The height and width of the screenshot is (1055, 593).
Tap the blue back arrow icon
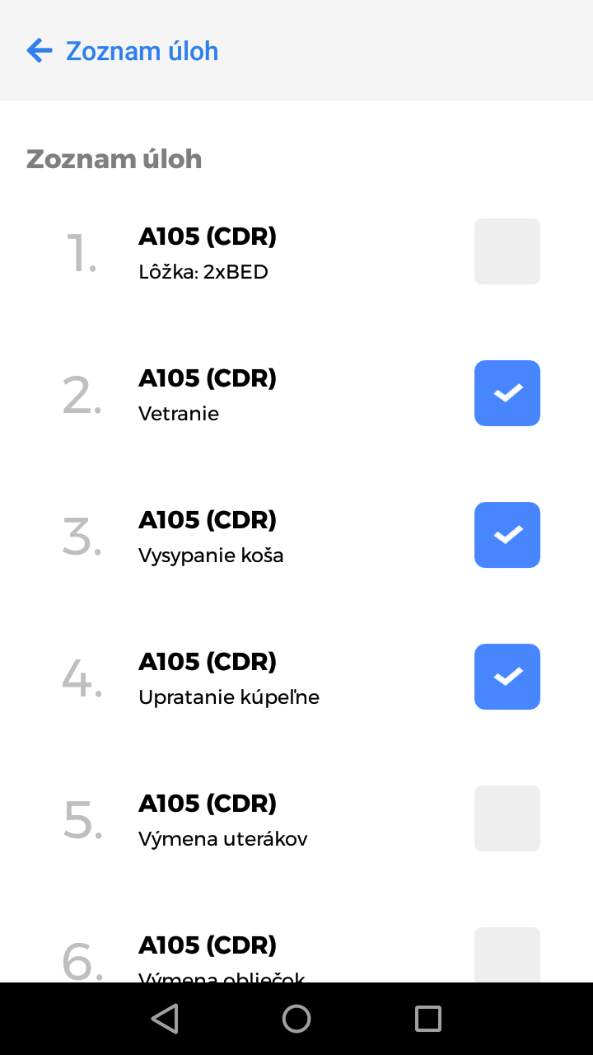[x=39, y=51]
